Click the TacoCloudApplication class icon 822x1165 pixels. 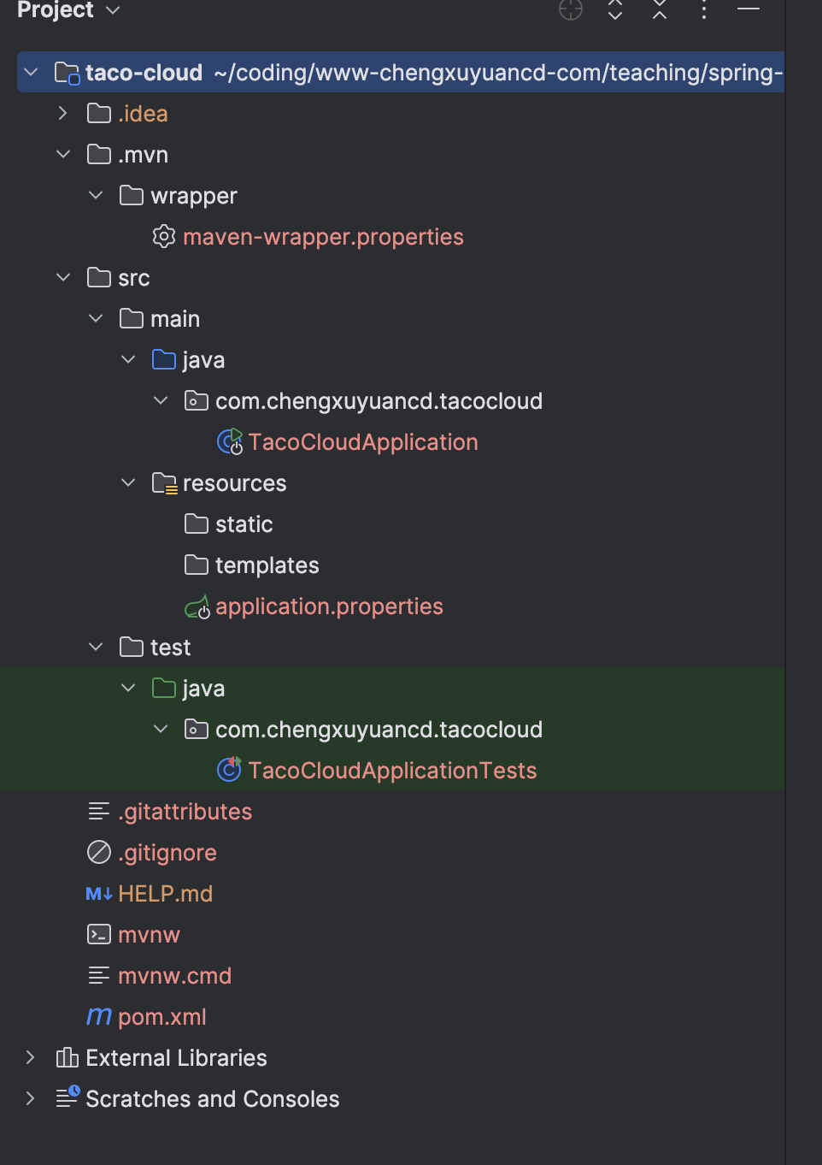coord(230,442)
